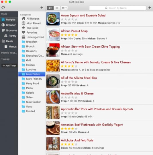Click the Add Timer button
The width and height of the screenshot is (153, 155).
[9, 65]
